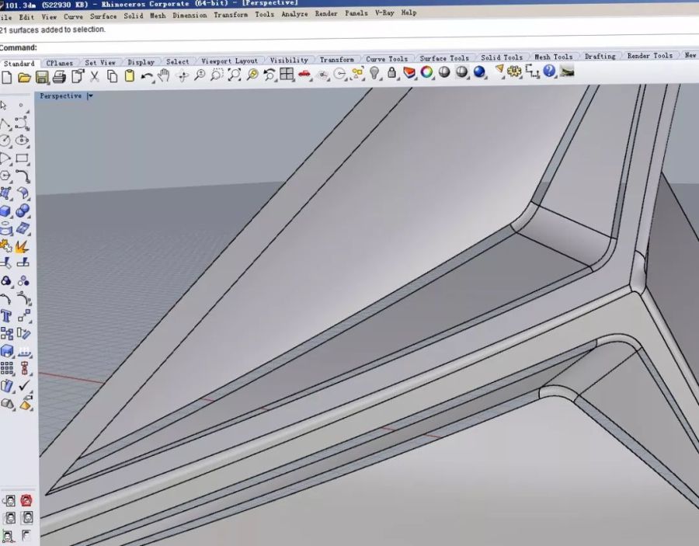Click the Print icon
This screenshot has width=699, height=546.
click(x=60, y=76)
